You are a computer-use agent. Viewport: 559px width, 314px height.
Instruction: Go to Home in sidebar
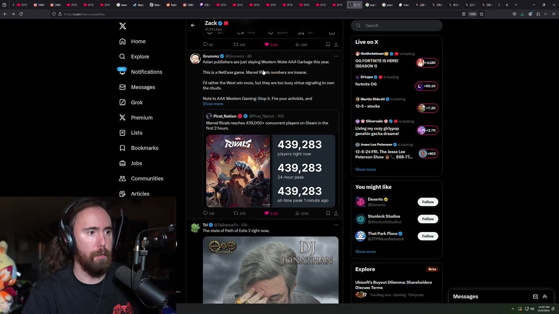coord(132,41)
